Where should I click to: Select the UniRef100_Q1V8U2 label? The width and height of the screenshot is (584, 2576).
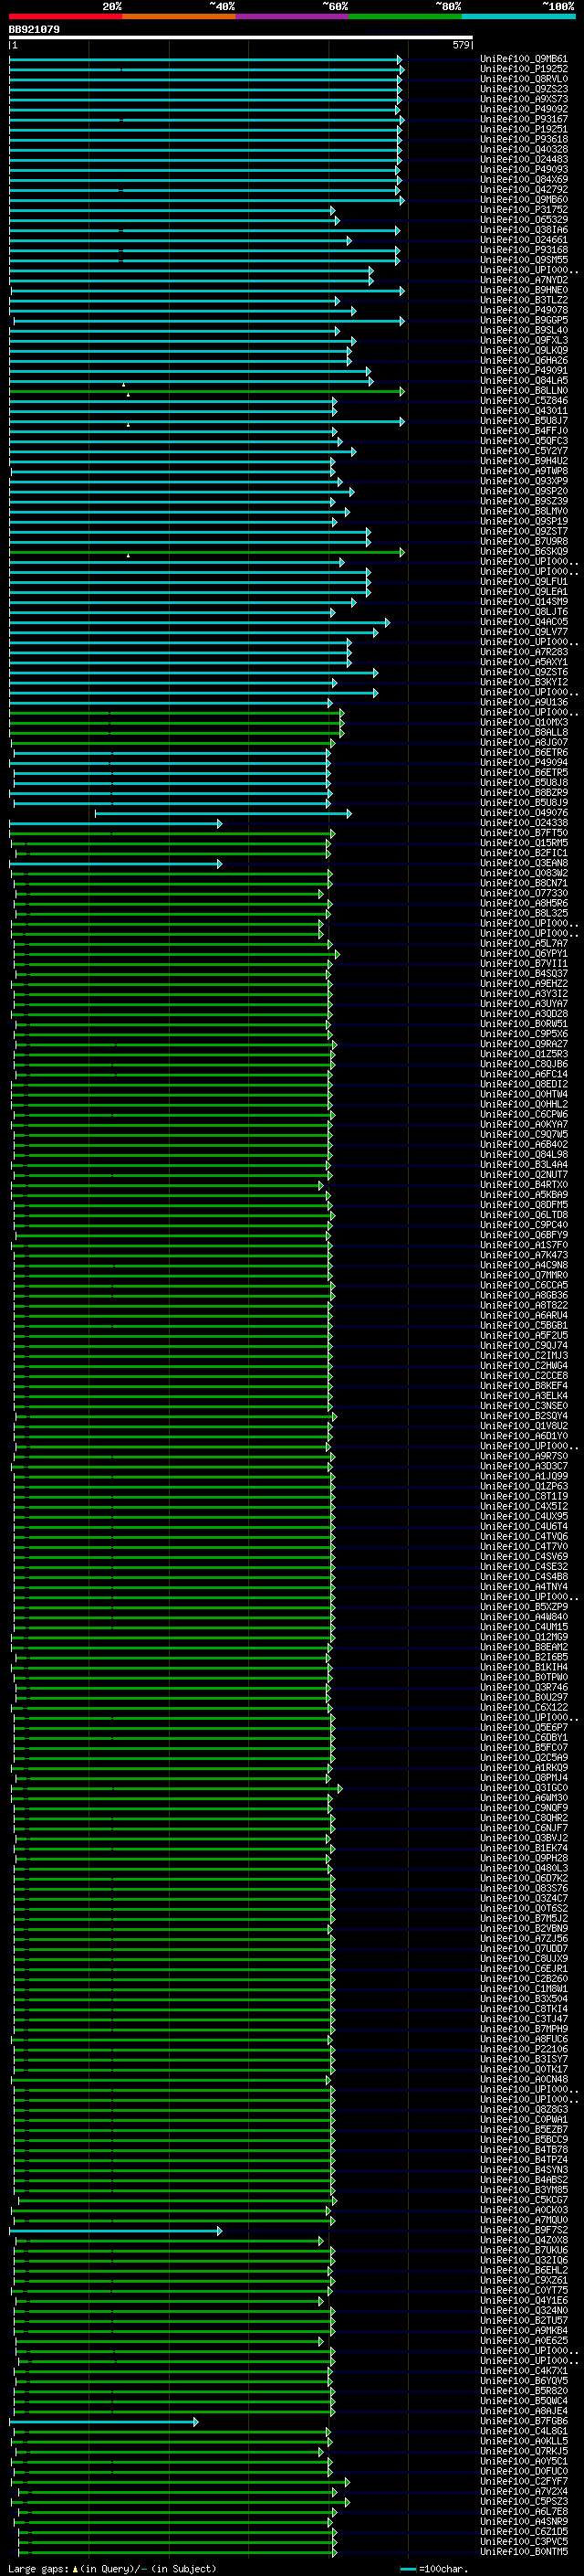pos(524,1426)
